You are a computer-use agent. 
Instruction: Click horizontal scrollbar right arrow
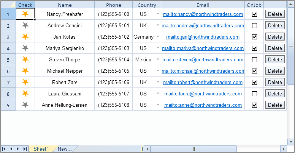pyautogui.click(x=284, y=149)
